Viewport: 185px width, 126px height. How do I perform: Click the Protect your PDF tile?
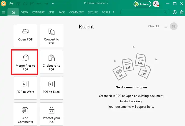(51, 114)
